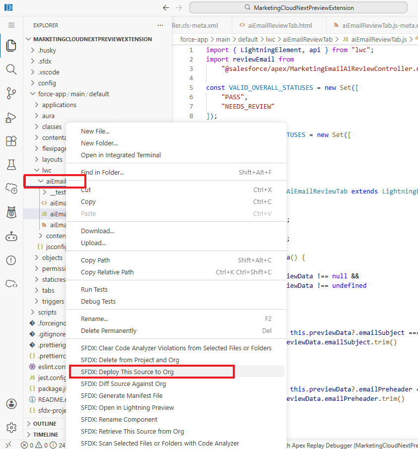Viewport: 418px width, 449px height.
Task: Go back with the left arrow
Action: pos(166,8)
